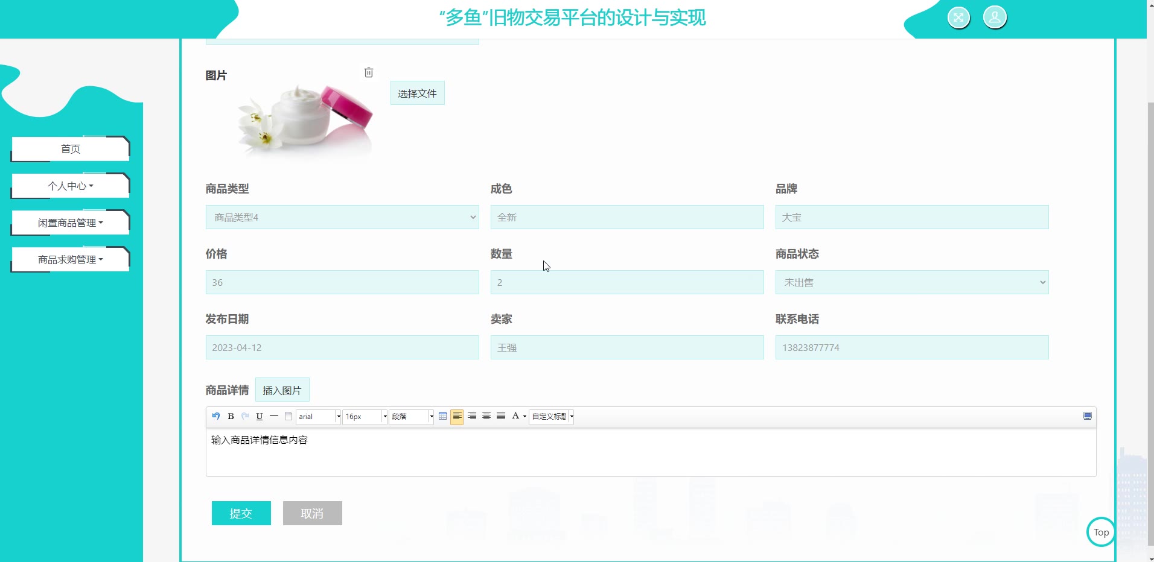Click the 提交 submit button
This screenshot has height=562, width=1154.
(x=241, y=513)
